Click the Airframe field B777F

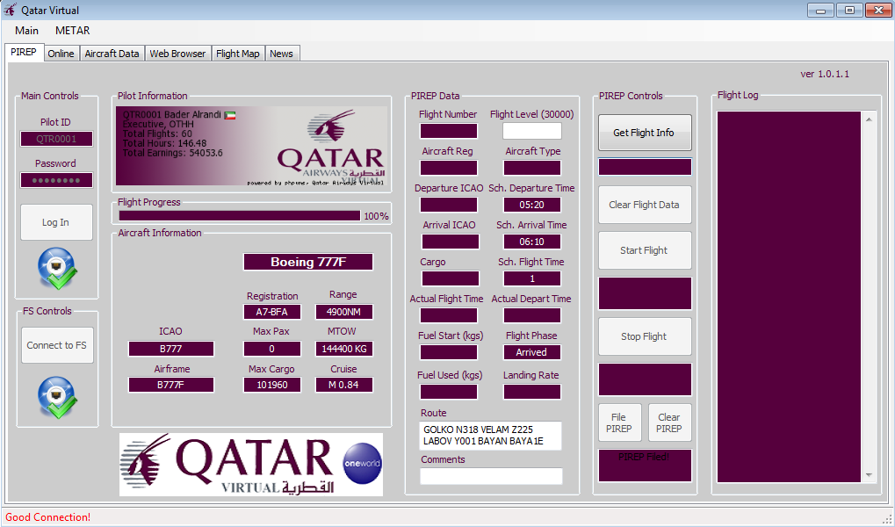(x=171, y=385)
